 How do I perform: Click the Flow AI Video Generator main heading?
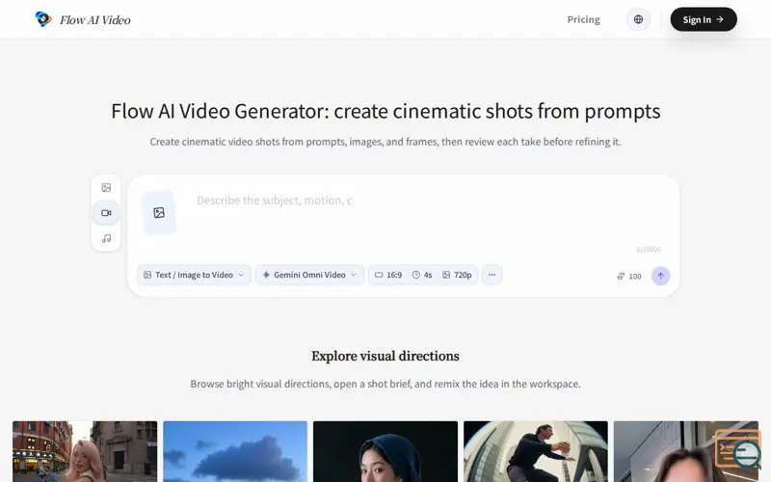pos(385,112)
